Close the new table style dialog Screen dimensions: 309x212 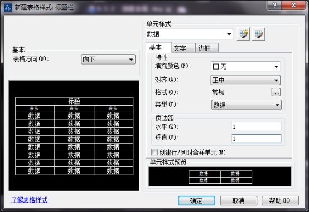click(x=293, y=5)
